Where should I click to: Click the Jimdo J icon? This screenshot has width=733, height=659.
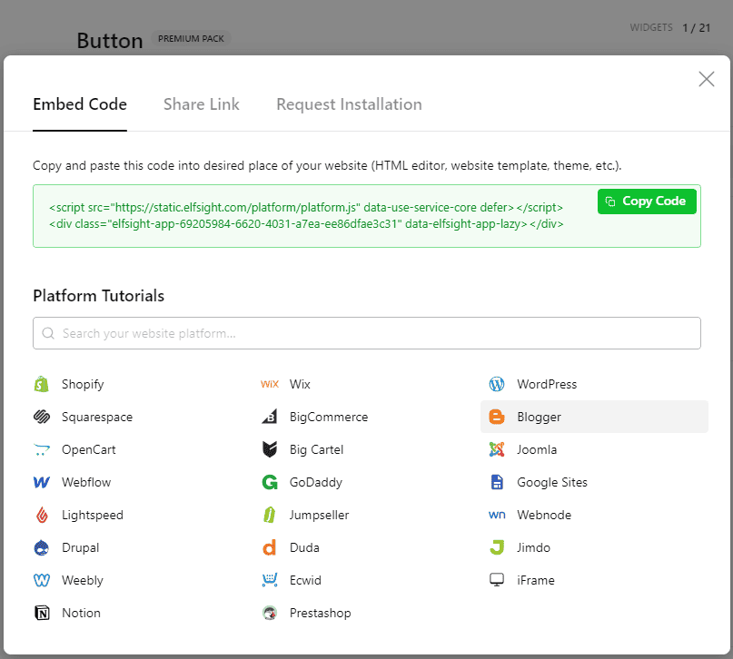coord(497,547)
